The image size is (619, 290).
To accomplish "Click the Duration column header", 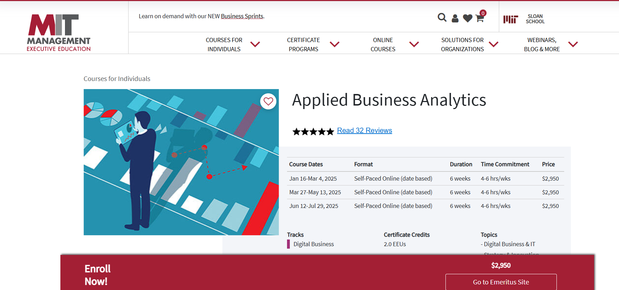I will point(461,164).
